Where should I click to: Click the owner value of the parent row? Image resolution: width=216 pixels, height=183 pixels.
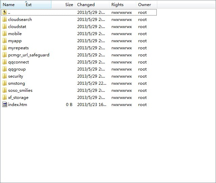[x=142, y=12]
